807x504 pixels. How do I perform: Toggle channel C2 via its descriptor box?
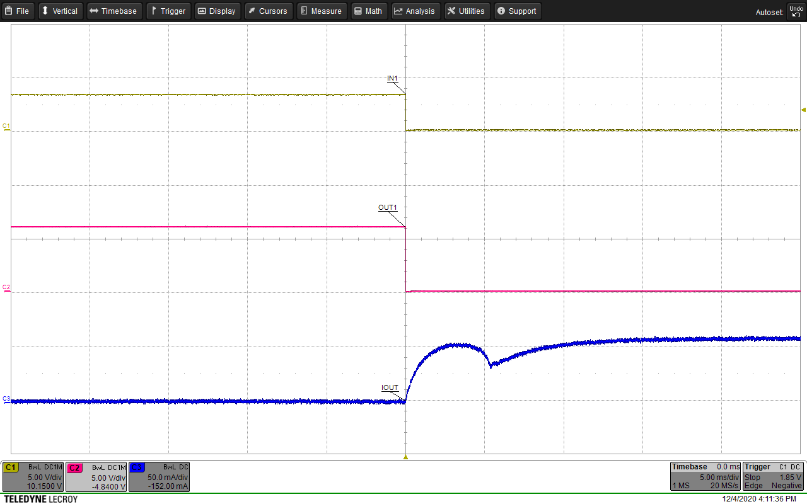tap(95, 476)
